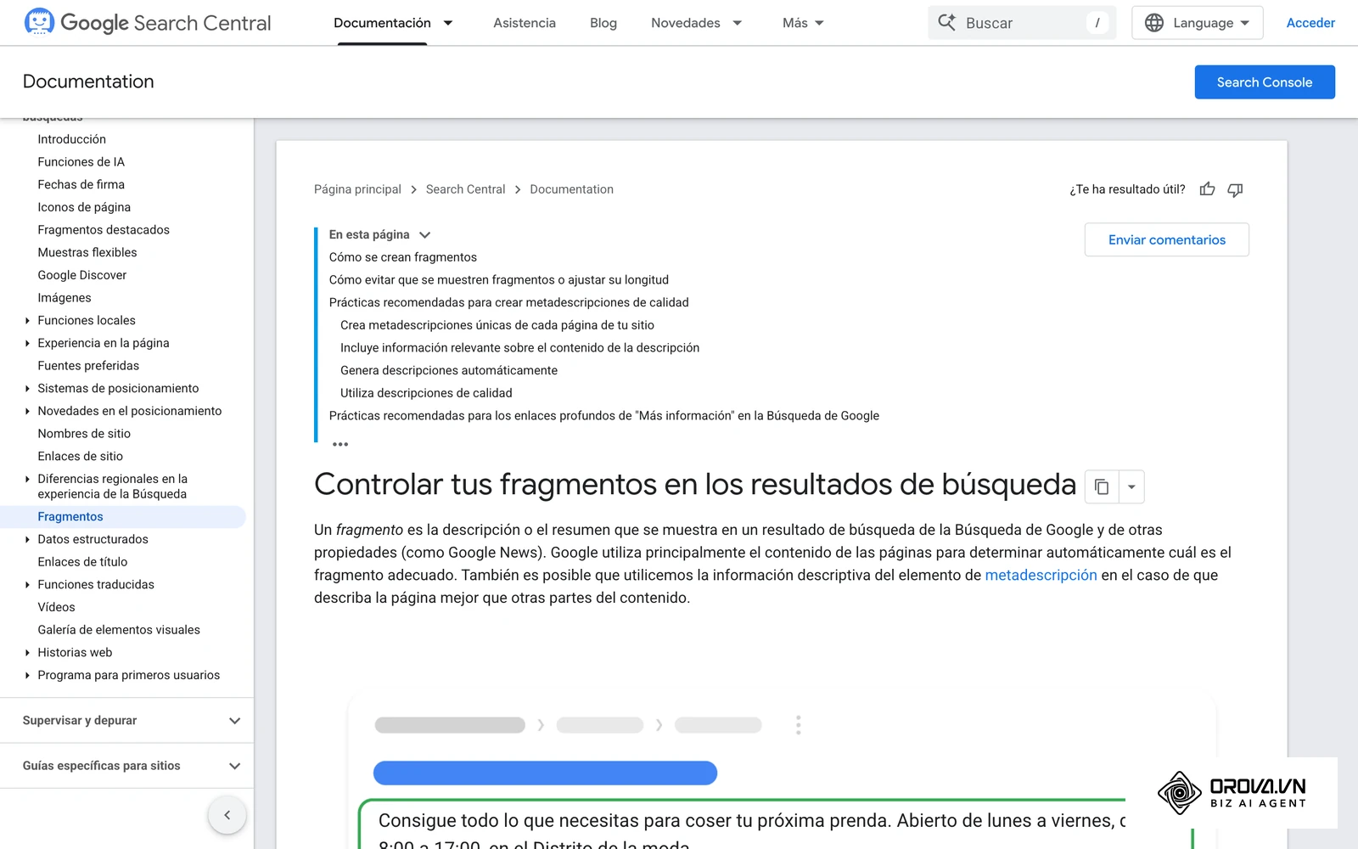Open Fragmentos destacados sidebar item

click(104, 230)
